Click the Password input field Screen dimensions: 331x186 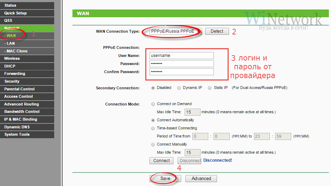pos(182,64)
